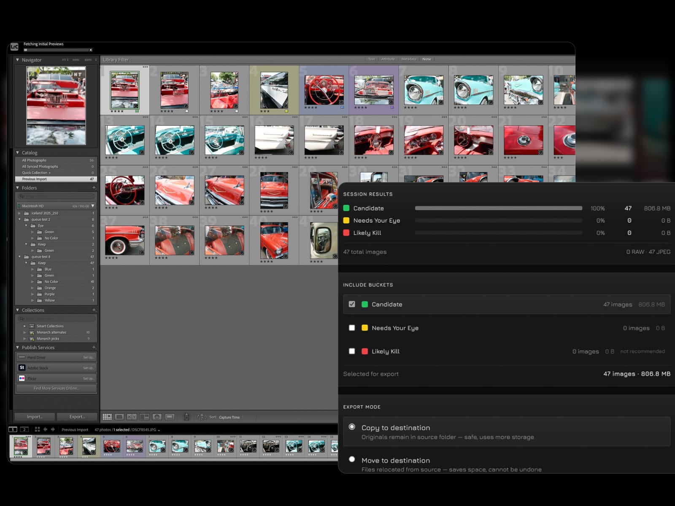Click the Flickr service icon
Image resolution: width=675 pixels, height=506 pixels.
[x=22, y=378]
